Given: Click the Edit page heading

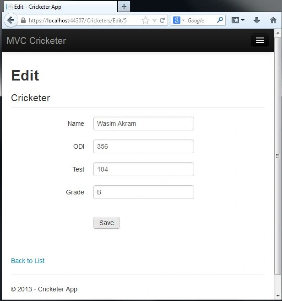Looking at the screenshot, I should (25, 75).
